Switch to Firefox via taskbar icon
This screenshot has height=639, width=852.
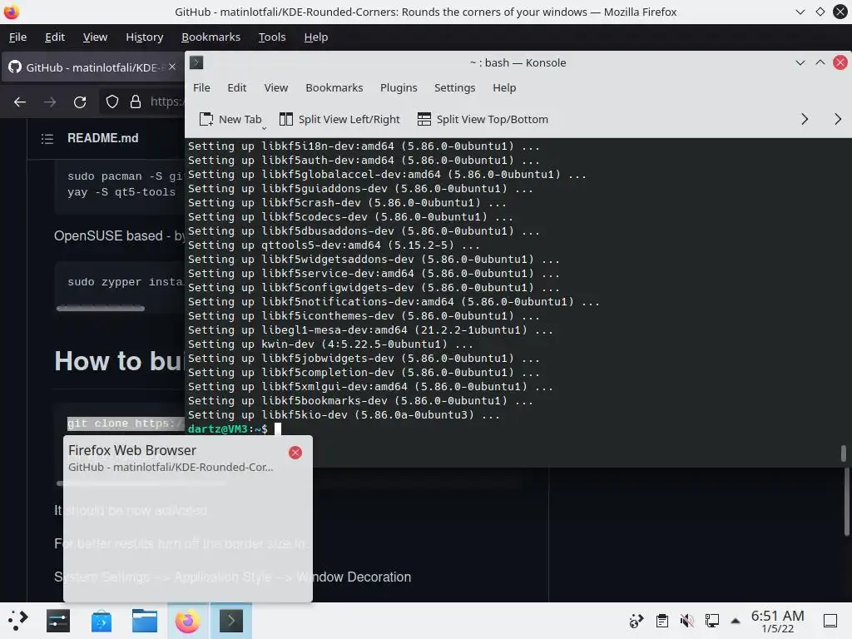click(187, 621)
